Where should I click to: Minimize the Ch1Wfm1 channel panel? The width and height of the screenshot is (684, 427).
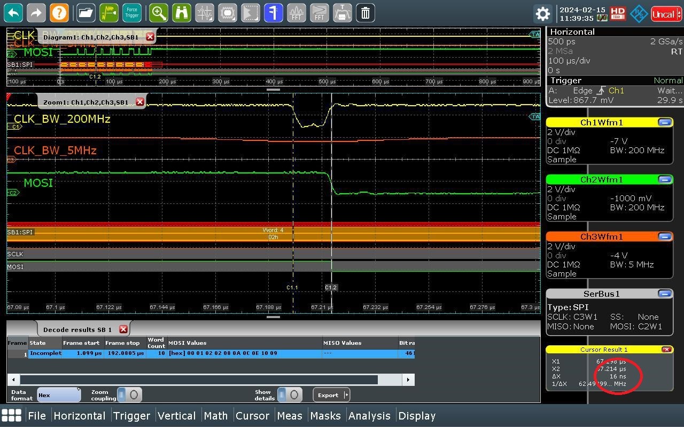[665, 122]
